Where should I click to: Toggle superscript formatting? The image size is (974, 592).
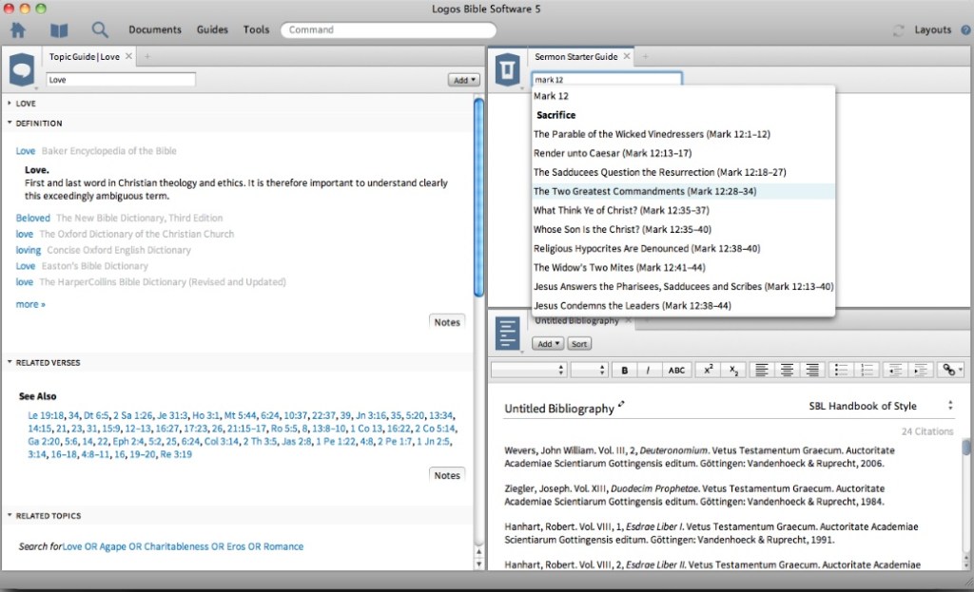point(708,370)
